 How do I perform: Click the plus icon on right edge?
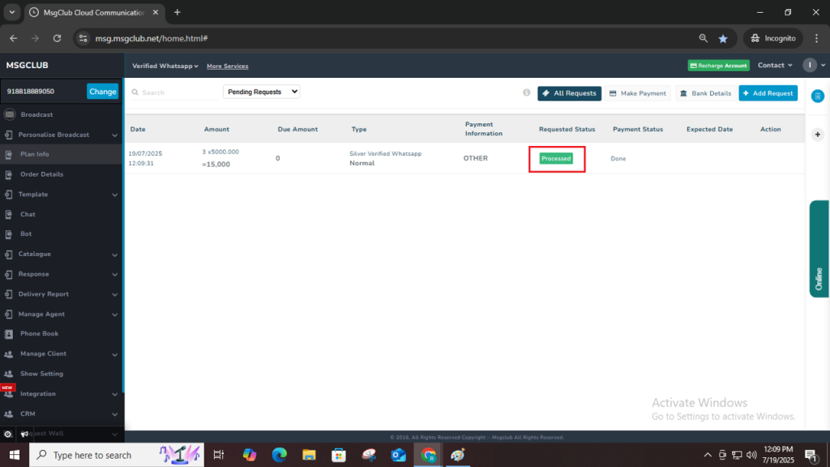818,135
